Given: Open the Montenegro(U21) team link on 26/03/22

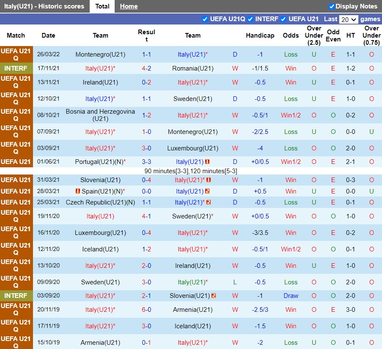Looking at the screenshot, I should [x=100, y=55].
